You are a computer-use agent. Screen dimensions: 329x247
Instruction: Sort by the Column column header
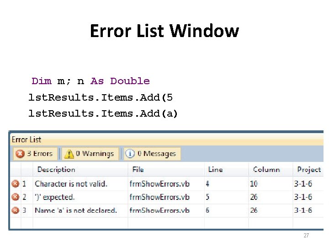(x=266, y=169)
